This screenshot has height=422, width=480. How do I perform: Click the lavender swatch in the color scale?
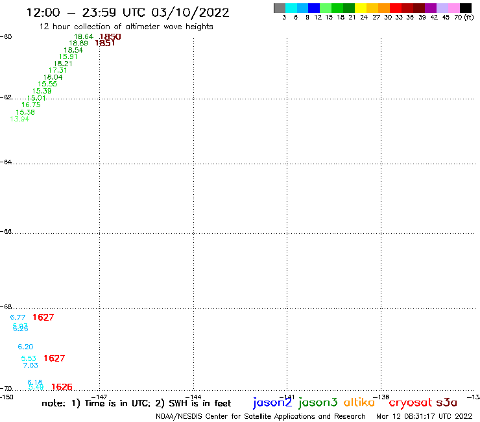click(442, 8)
